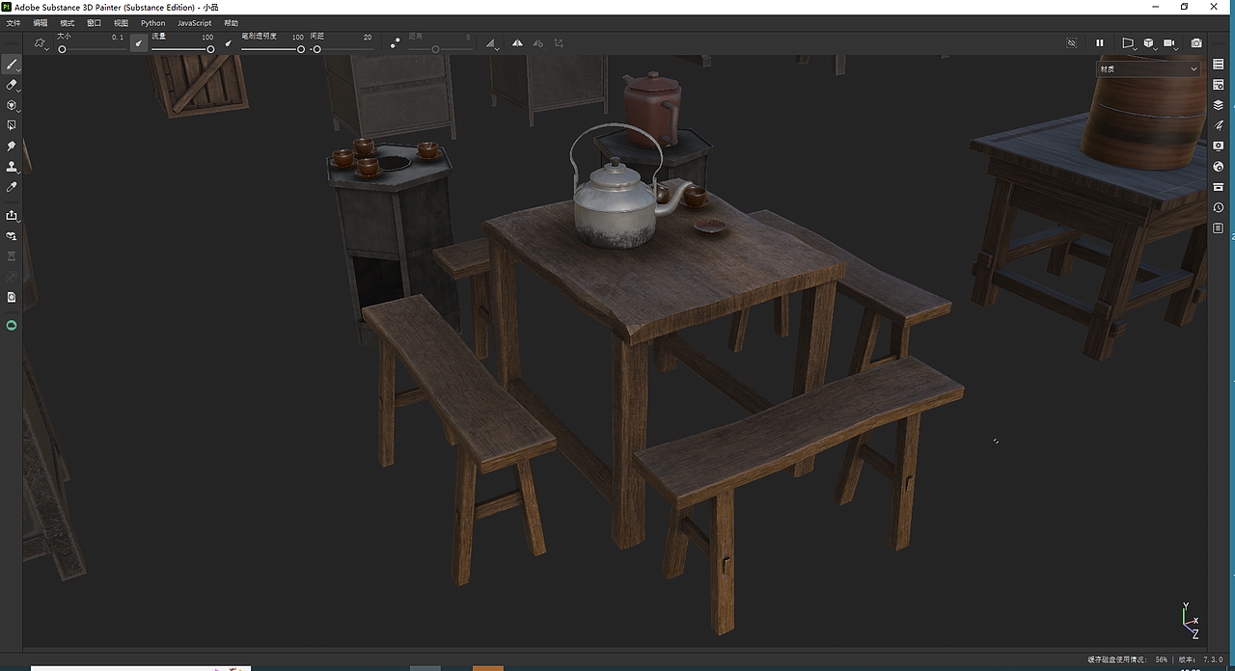Screen dimensions: 1235x671
Task: Open the Display Settings panel icon
Action: click(1219, 146)
